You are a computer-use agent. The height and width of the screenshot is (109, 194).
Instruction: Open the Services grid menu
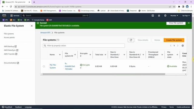point(15,15)
